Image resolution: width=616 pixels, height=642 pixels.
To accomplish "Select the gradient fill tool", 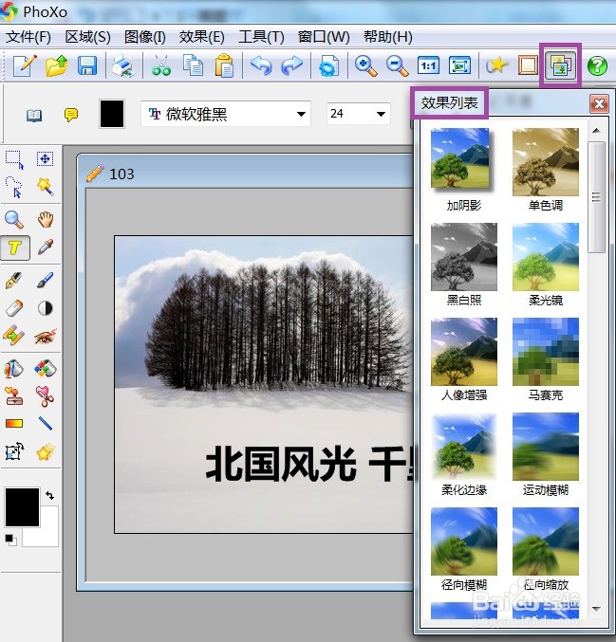I will tap(14, 423).
